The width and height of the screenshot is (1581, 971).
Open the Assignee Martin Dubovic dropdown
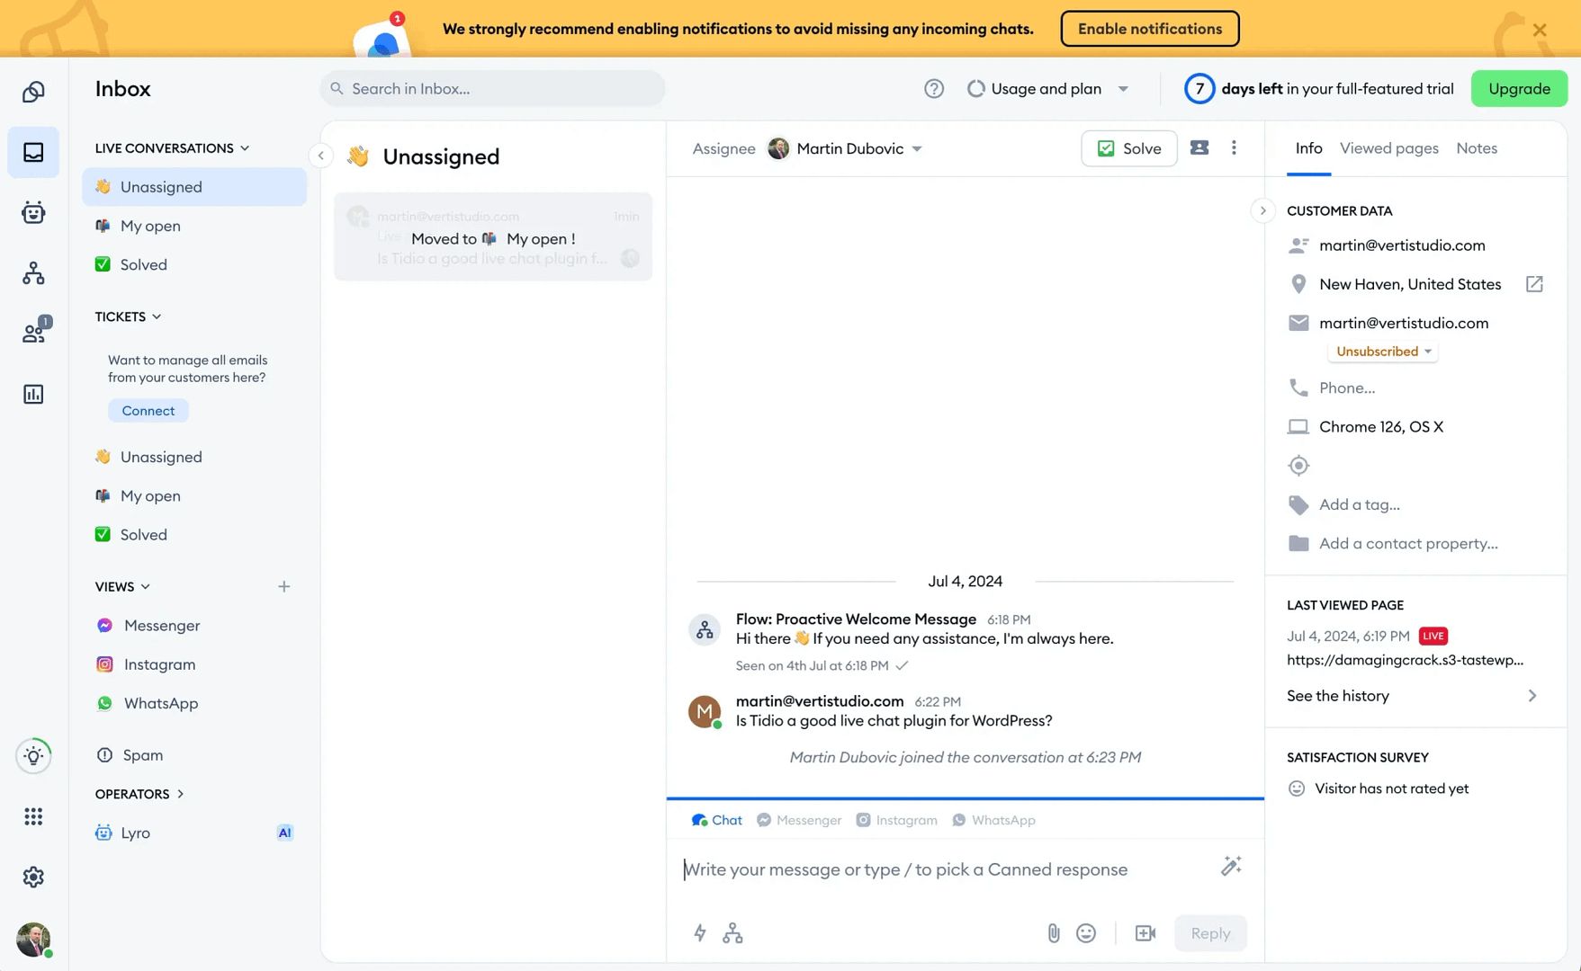click(x=845, y=148)
